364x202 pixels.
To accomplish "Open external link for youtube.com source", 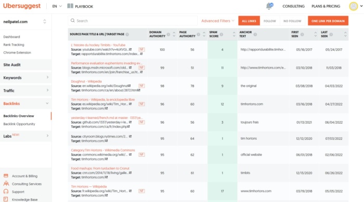I will pyautogui.click(x=130, y=49).
